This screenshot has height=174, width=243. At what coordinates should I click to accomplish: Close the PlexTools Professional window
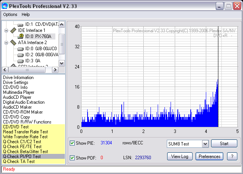pyautogui.click(x=237, y=6)
